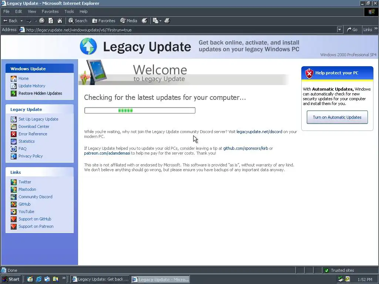Open Show Desktop quick launch icon
This screenshot has width=379, height=284.
click(x=30, y=279)
